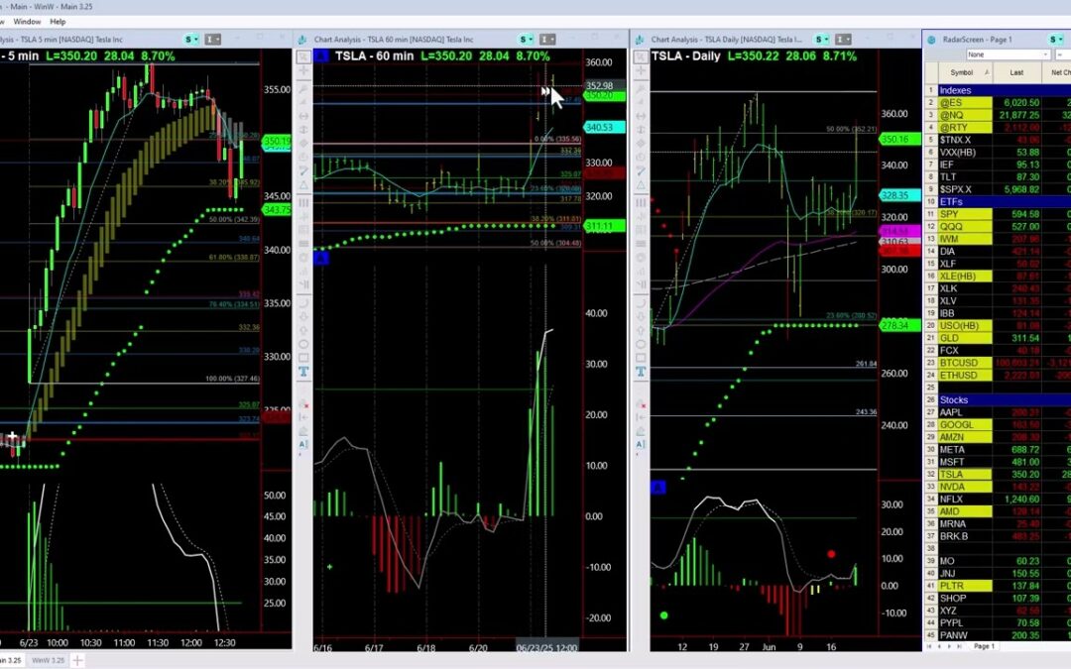This screenshot has width=1071, height=669.
Task: Sort RadarScreen by Symbol column header
Action: 965,72
